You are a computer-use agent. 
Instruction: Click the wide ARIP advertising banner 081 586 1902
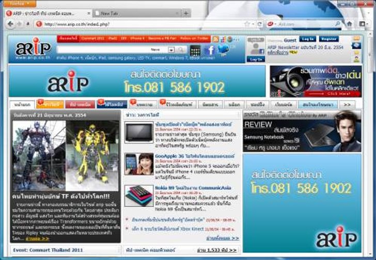tap(137, 81)
